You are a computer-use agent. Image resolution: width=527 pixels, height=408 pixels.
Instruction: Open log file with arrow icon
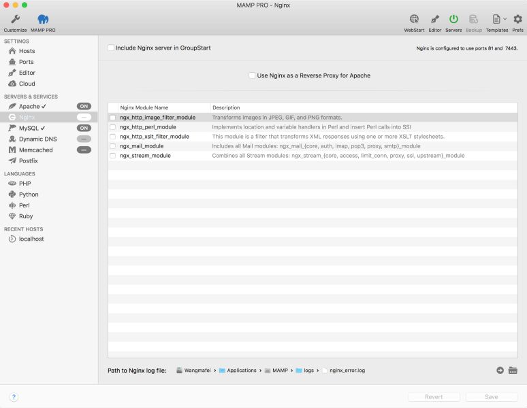point(500,371)
